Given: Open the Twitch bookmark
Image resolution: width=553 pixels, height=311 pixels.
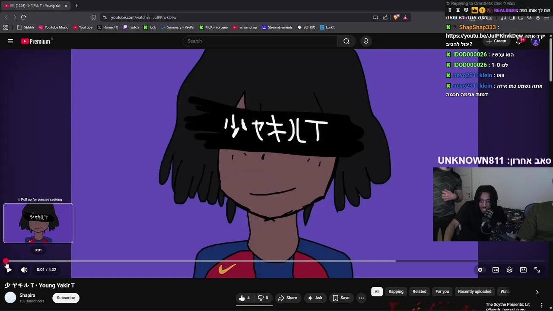Looking at the screenshot, I should click(x=131, y=27).
